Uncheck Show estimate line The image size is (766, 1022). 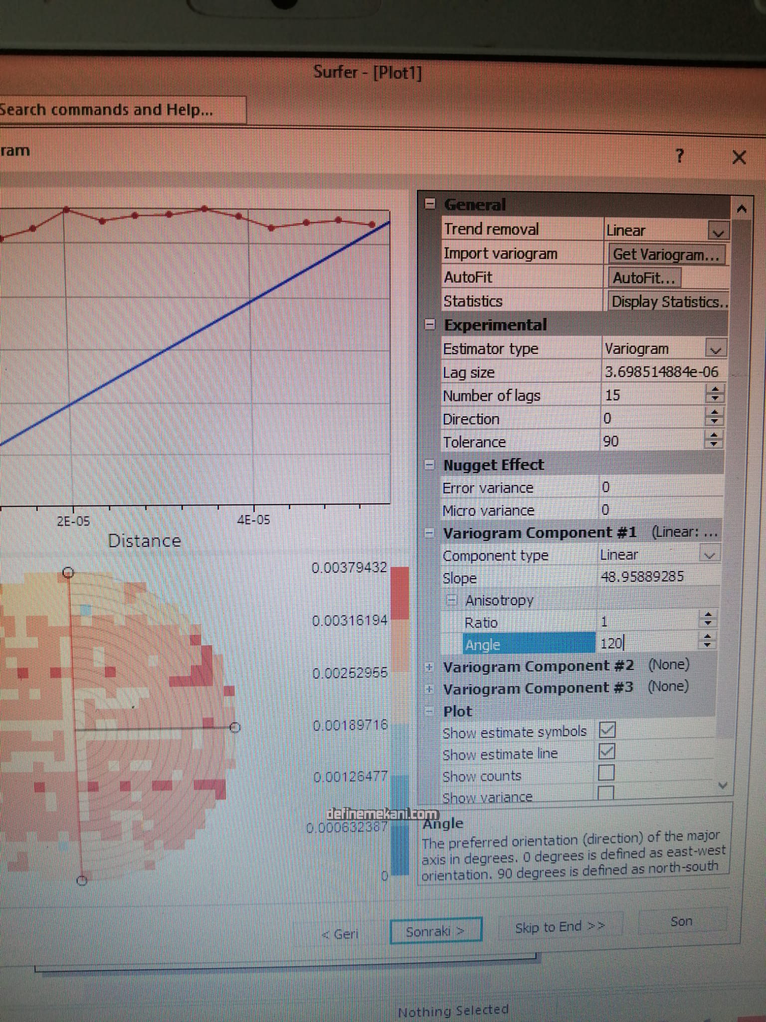(606, 752)
